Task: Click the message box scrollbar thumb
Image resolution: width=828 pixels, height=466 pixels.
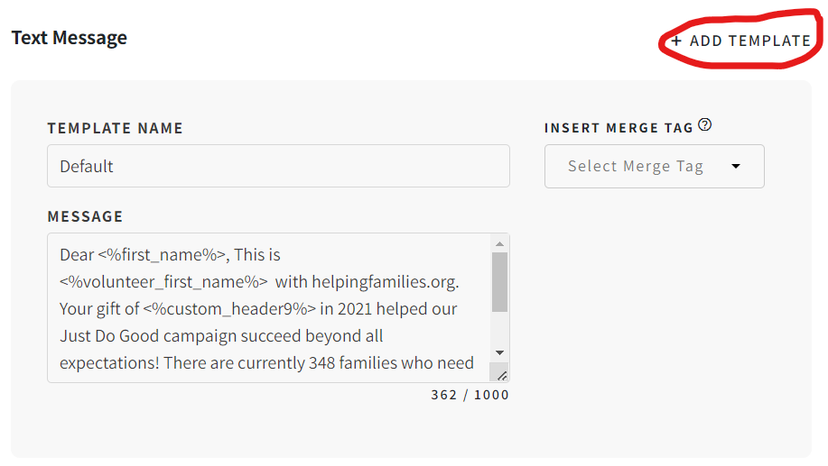Action: tap(499, 282)
